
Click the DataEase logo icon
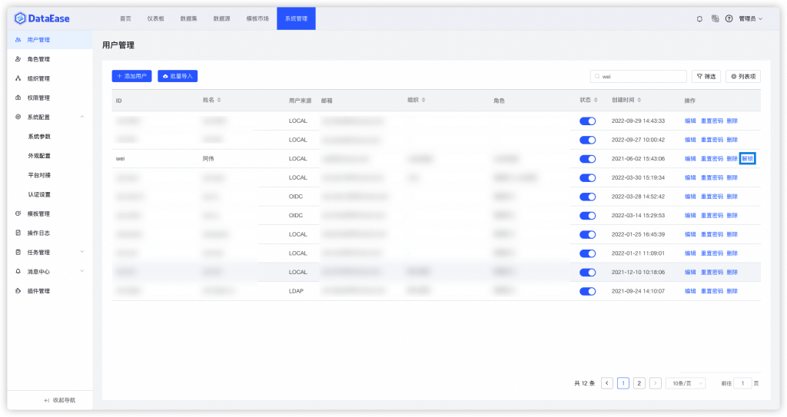(20, 18)
